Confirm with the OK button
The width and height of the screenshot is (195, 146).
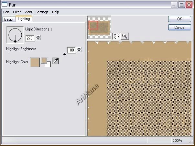(179, 19)
